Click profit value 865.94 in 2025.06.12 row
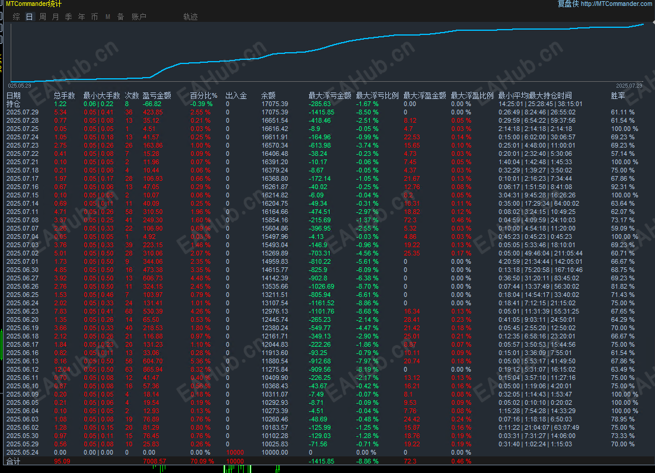Image resolution: width=655 pixels, height=473 pixels. [x=153, y=369]
